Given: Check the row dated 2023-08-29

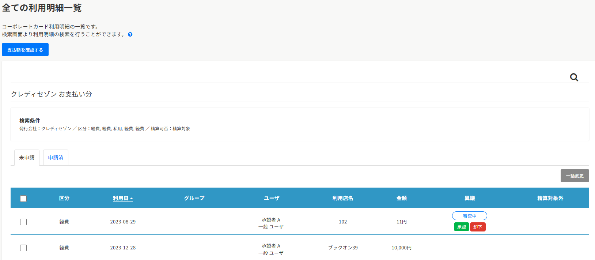Looking at the screenshot, I should point(23,222).
